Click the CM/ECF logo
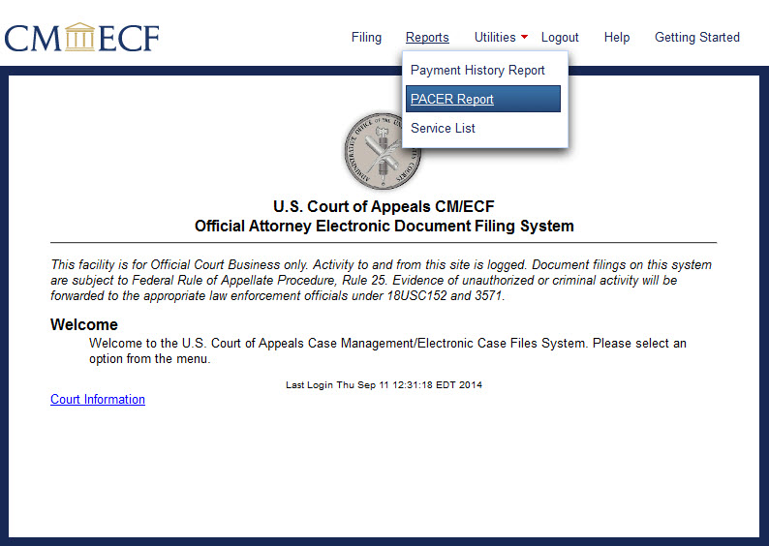The width and height of the screenshot is (769, 546). (x=81, y=37)
